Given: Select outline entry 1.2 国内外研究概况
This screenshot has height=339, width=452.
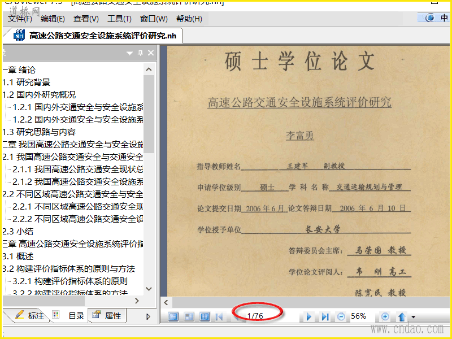Looking at the screenshot, I should tap(39, 94).
